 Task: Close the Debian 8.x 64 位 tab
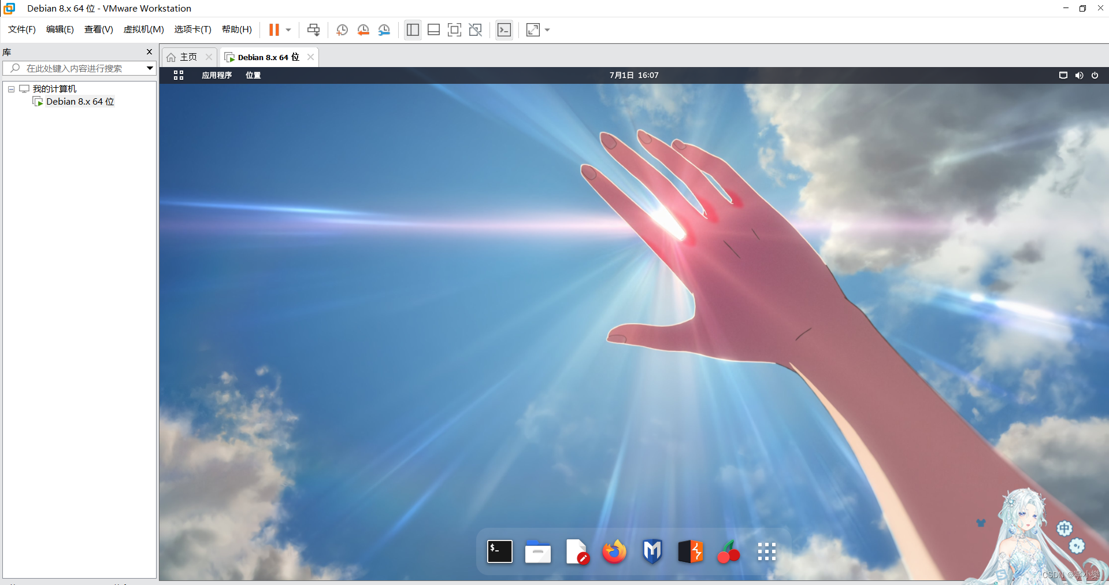(311, 57)
